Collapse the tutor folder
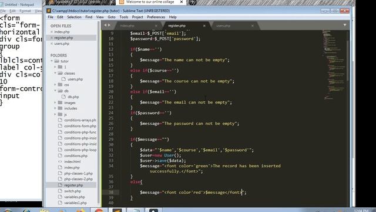 52,61
